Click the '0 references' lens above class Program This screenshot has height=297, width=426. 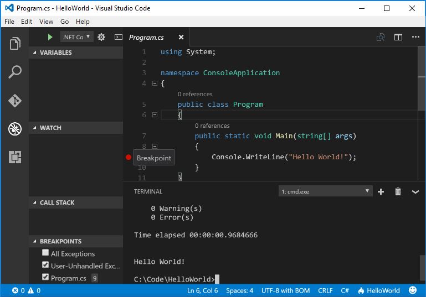coord(195,94)
